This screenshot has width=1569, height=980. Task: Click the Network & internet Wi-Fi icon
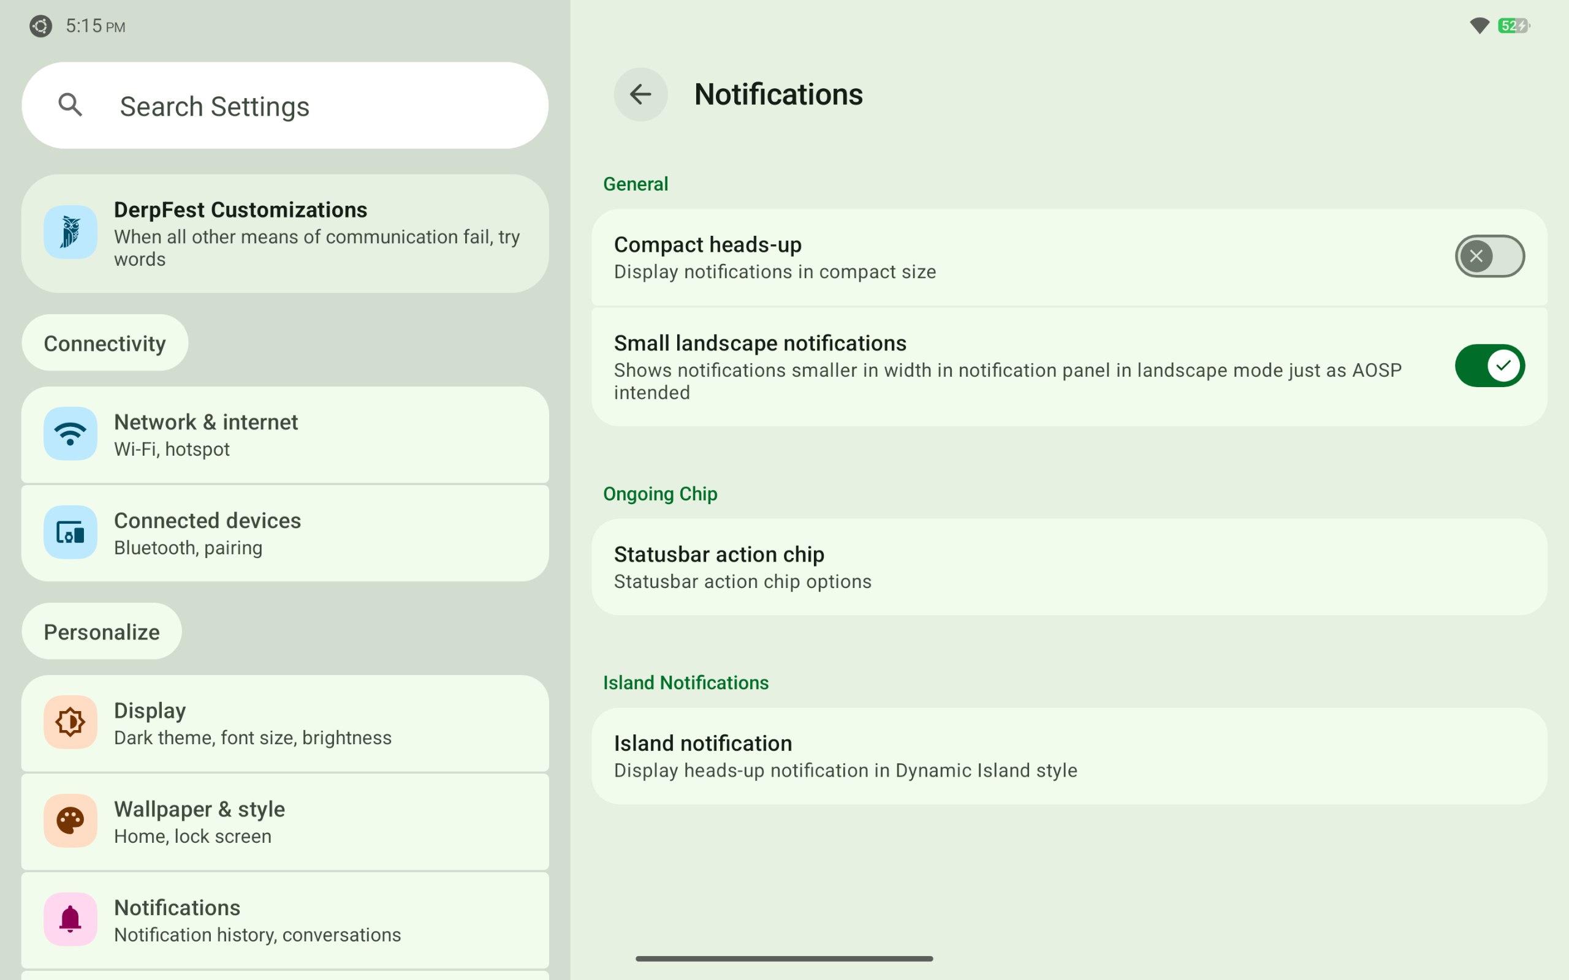click(x=70, y=434)
